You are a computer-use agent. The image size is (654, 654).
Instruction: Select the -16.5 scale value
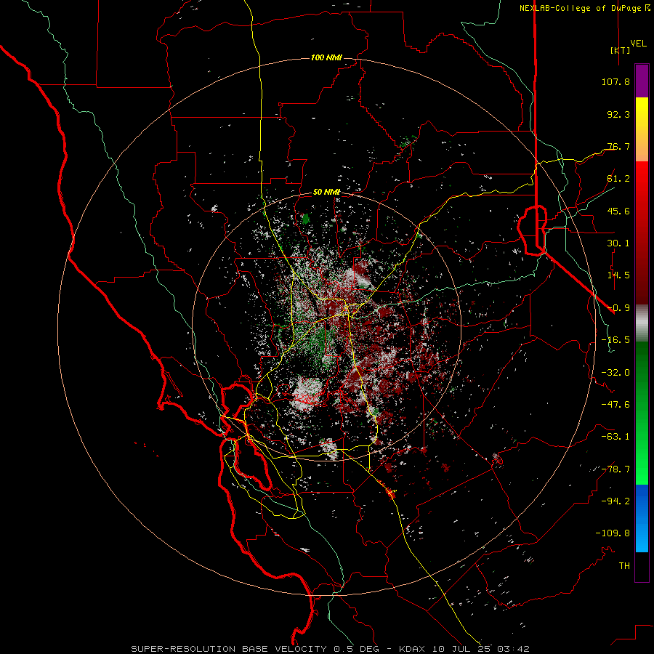(x=615, y=340)
